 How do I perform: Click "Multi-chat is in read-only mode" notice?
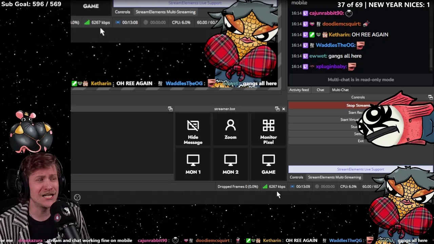pyautogui.click(x=361, y=80)
